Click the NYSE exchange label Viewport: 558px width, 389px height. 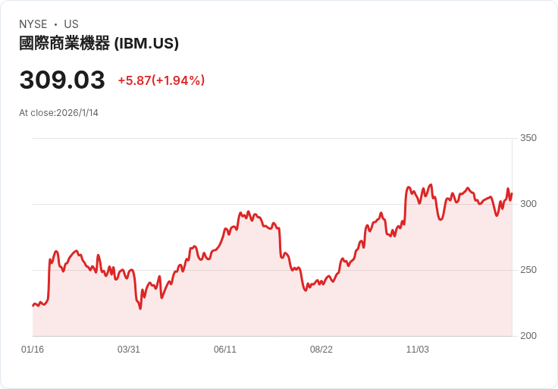[33, 24]
